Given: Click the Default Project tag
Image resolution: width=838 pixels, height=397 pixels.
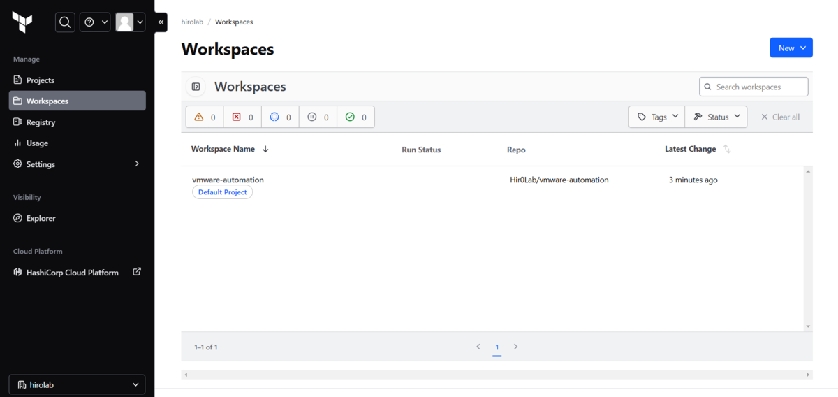Looking at the screenshot, I should click(x=222, y=192).
